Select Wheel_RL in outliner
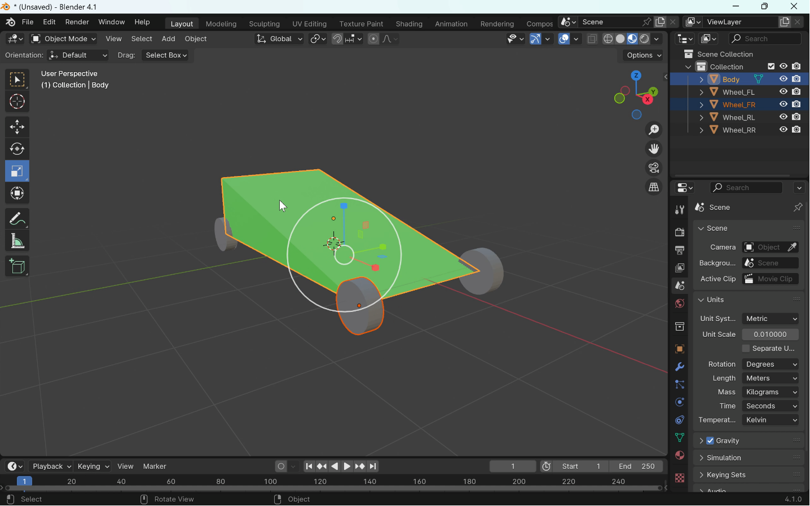Screen dimensions: 810x506 (739, 118)
